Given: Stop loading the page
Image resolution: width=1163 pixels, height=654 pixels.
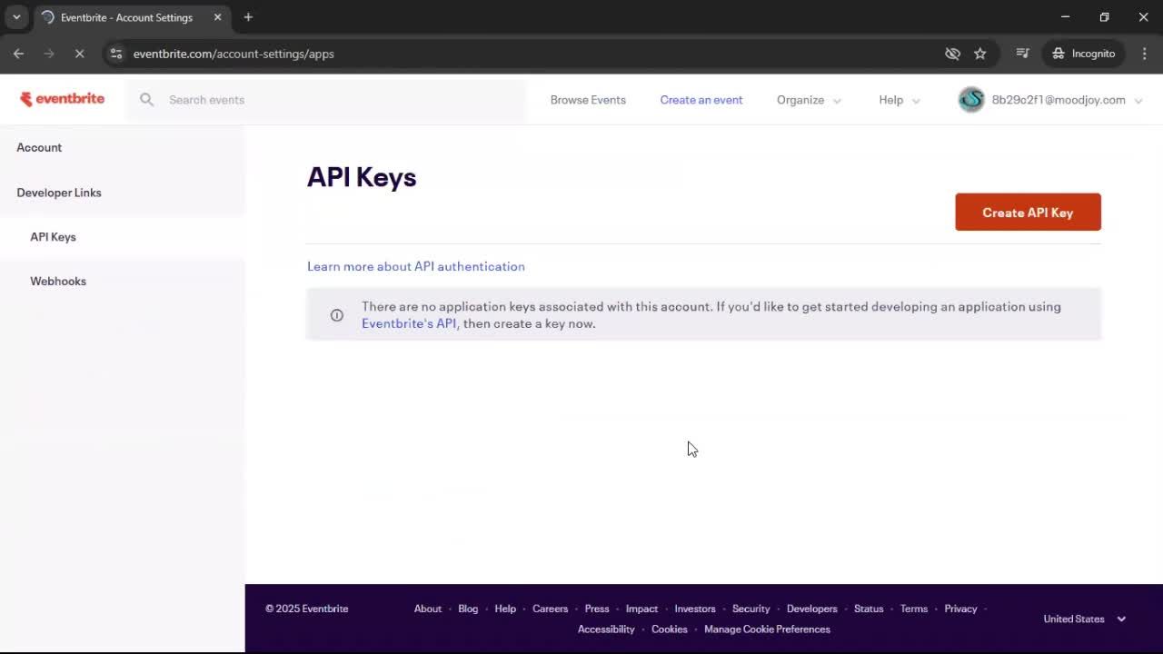Looking at the screenshot, I should coord(79,54).
